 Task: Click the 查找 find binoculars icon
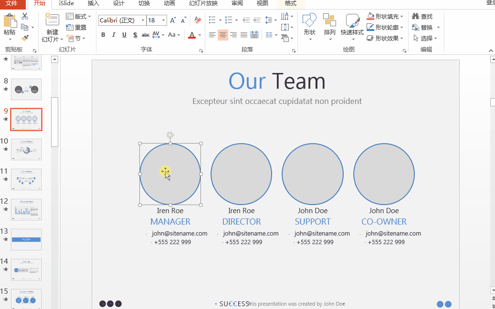pyautogui.click(x=422, y=17)
